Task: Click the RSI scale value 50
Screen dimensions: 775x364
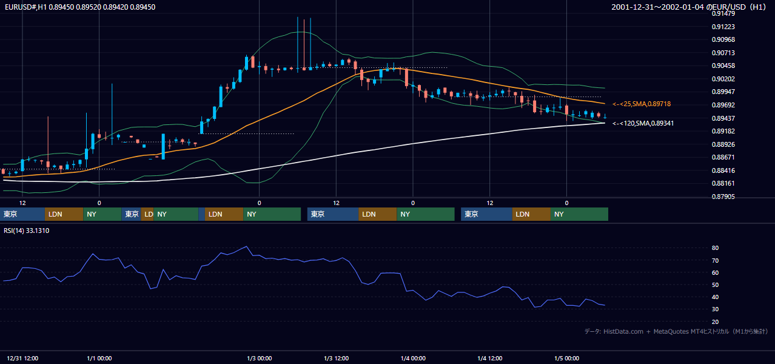Action: click(715, 285)
